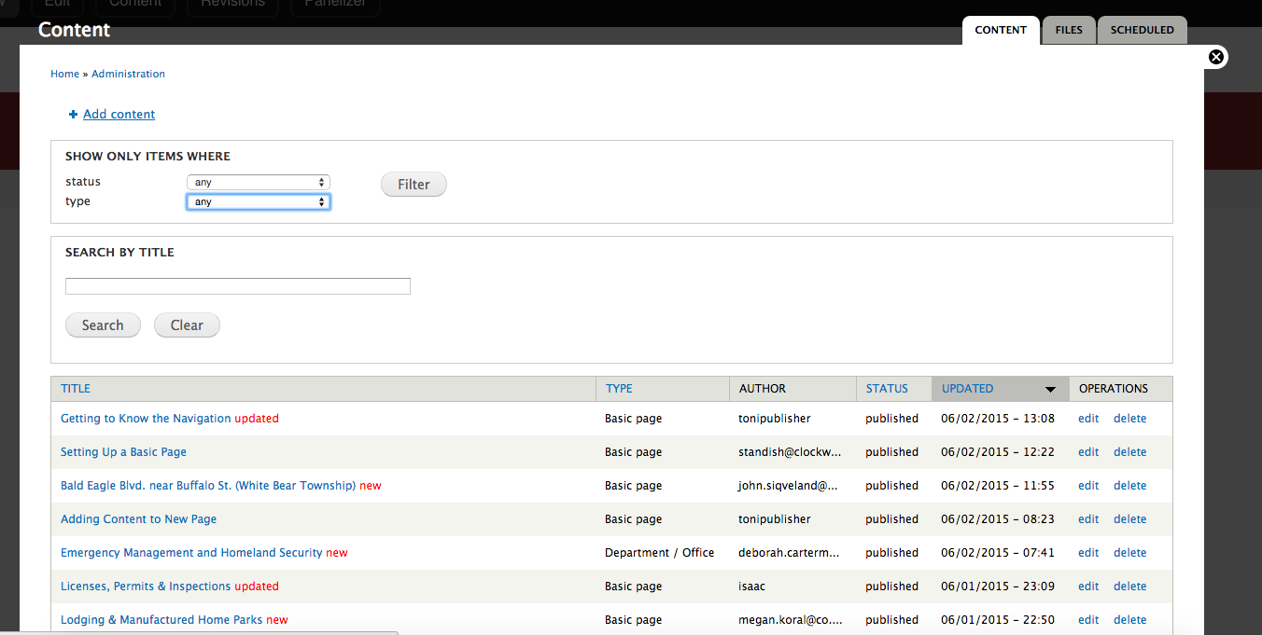The image size is (1262, 635).
Task: Edit the Bald Eagle Blvd. row
Action: tap(1088, 486)
